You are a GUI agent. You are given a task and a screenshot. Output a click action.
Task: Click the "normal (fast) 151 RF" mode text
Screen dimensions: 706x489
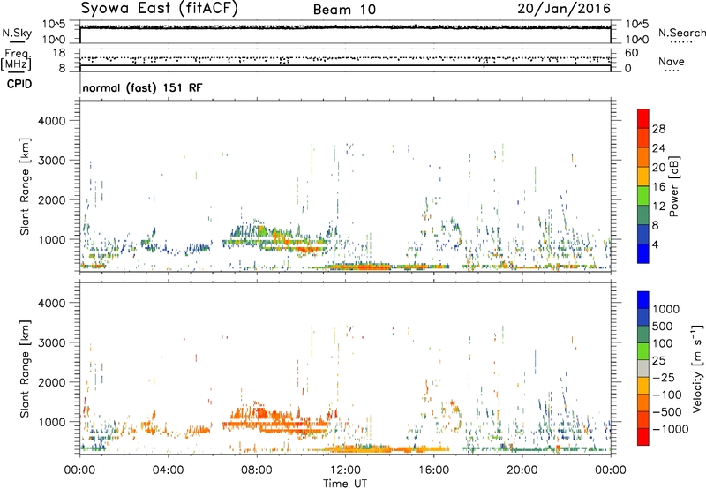coord(142,87)
